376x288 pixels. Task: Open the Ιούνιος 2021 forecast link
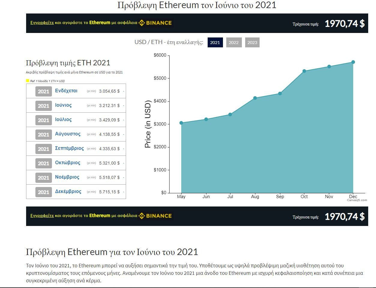[x=63, y=105]
